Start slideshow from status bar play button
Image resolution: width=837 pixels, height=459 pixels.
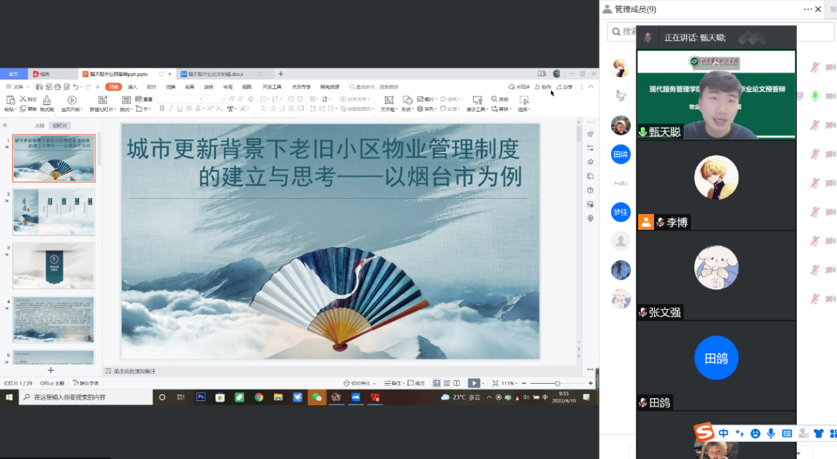[x=474, y=383]
